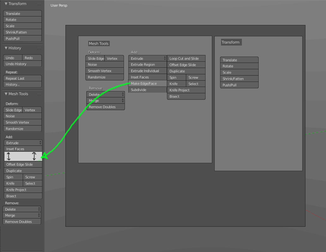
Task: Click Noise in the mockup panel
Action: 105,65
